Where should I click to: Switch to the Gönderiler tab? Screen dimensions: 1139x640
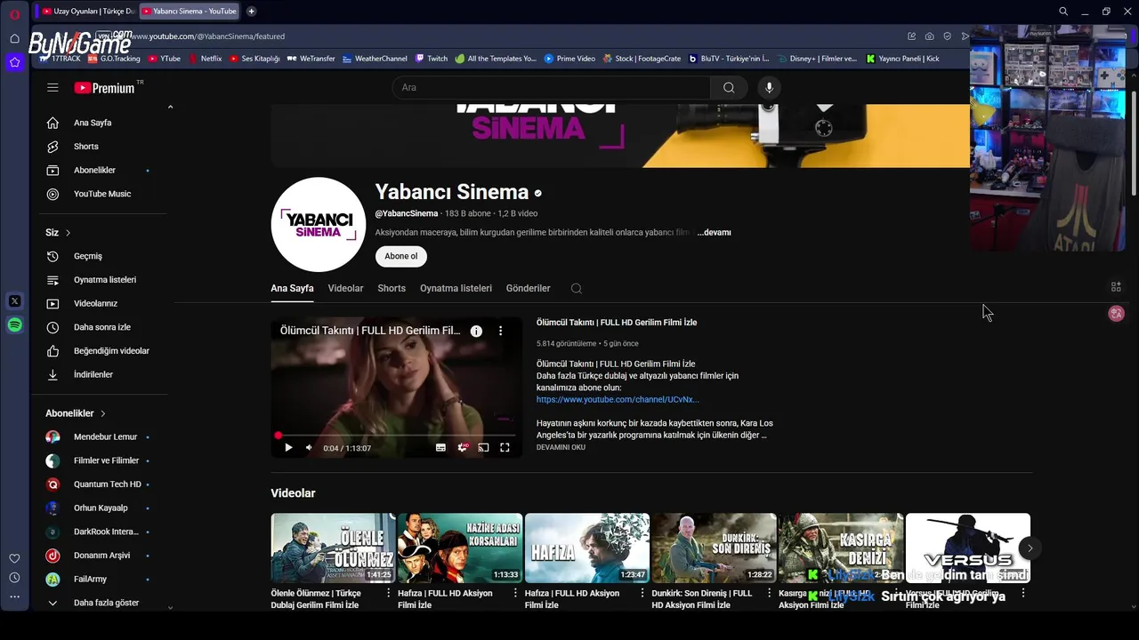(x=528, y=288)
